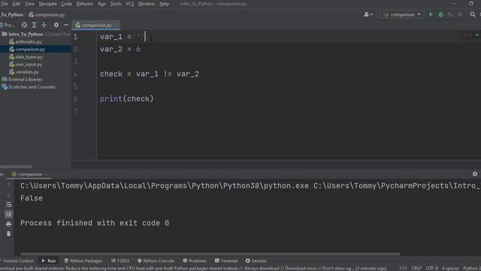Screen dimensions: 481x271
Task: Click the stop button in the top toolbar
Action: point(460,14)
